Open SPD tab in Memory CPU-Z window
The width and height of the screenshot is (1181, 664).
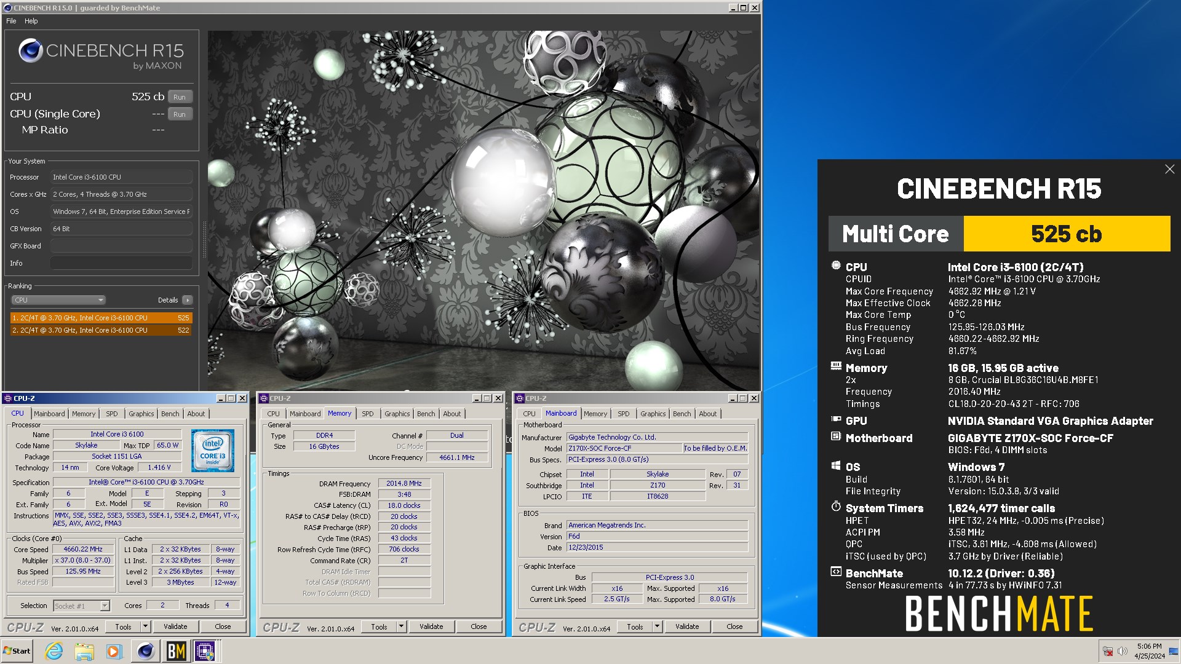point(368,414)
